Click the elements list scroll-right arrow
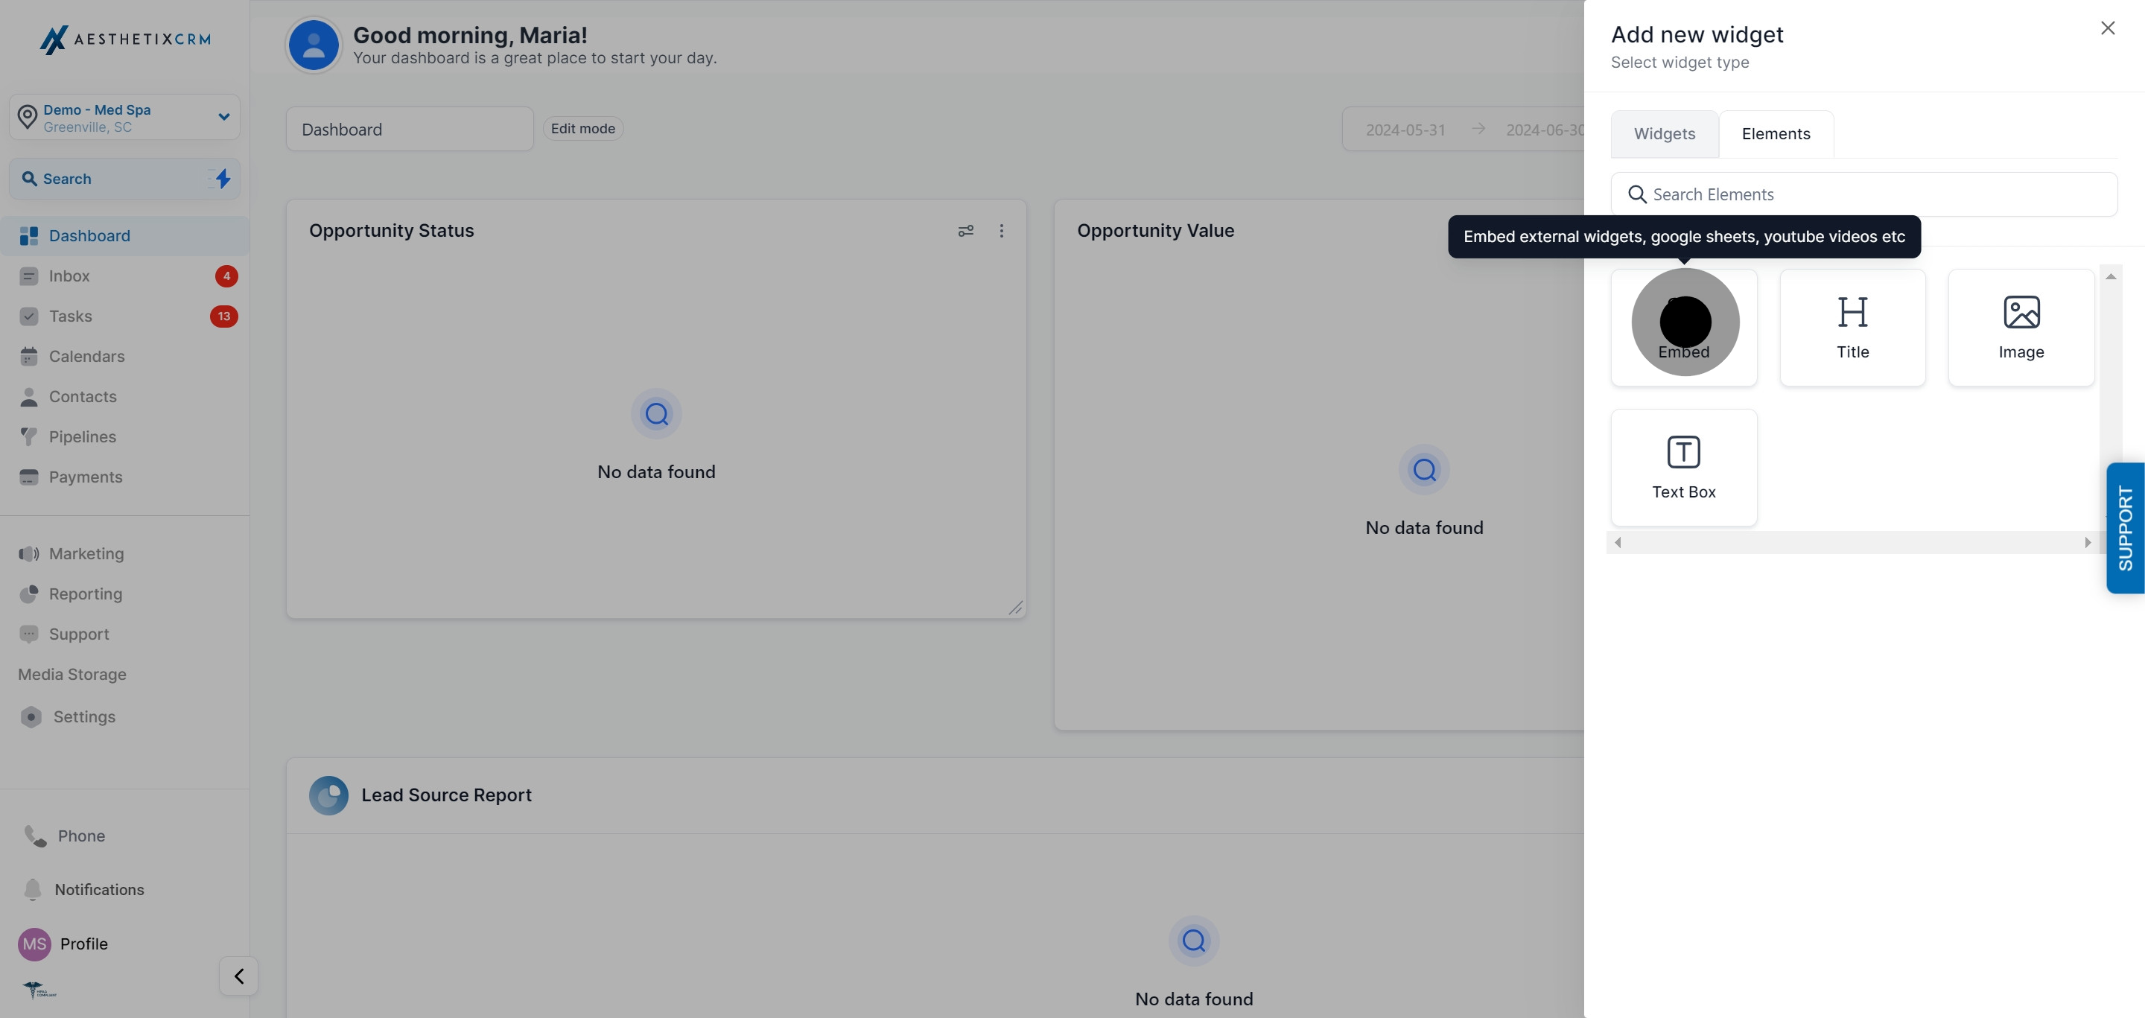Image resolution: width=2145 pixels, height=1018 pixels. tap(2088, 542)
